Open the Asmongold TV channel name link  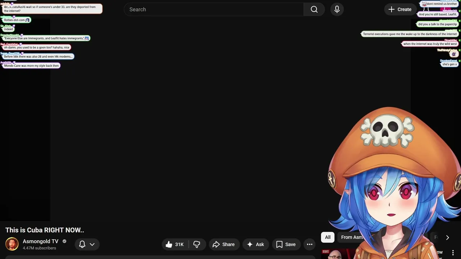tap(40, 241)
